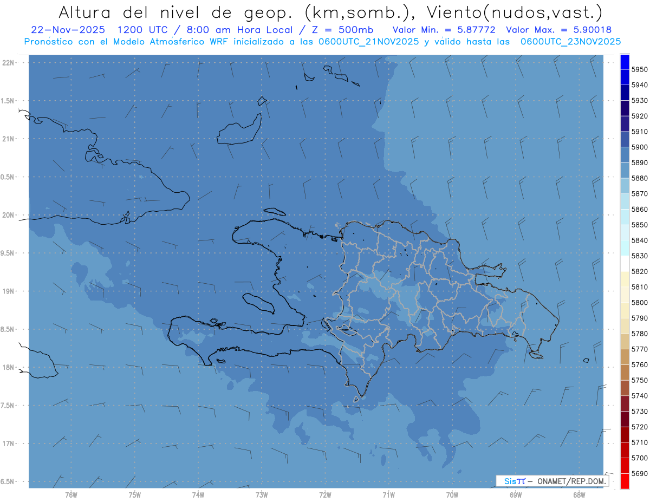Click the '22N' latitude axis label
This screenshot has width=650, height=502.
9,63
